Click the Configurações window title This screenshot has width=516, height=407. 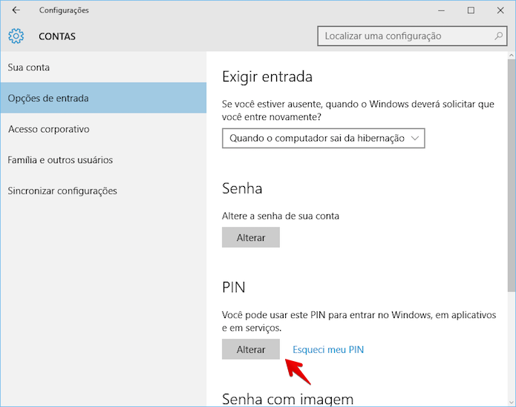pos(64,10)
